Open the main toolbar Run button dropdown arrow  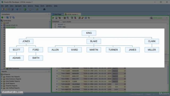28,10
